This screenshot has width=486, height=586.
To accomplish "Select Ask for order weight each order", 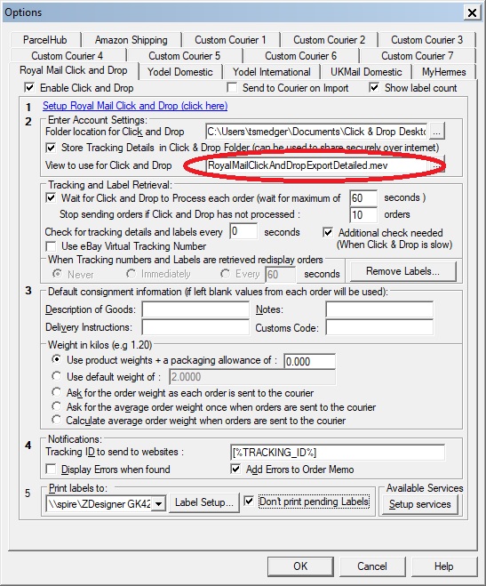I will (x=56, y=392).
